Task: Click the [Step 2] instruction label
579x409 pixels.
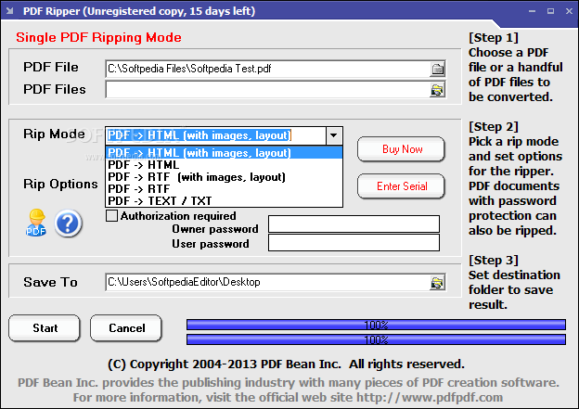Action: pos(494,127)
